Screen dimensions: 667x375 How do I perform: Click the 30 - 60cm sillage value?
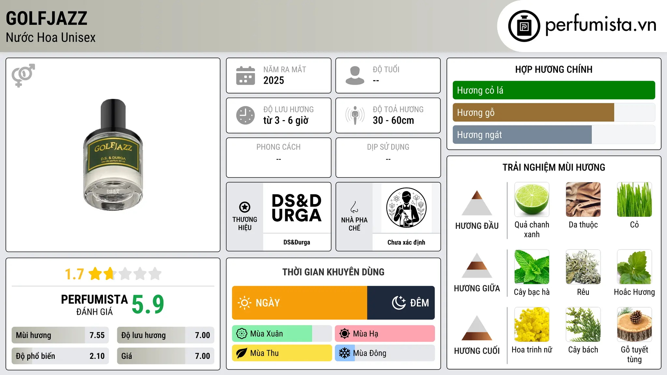[x=393, y=120]
